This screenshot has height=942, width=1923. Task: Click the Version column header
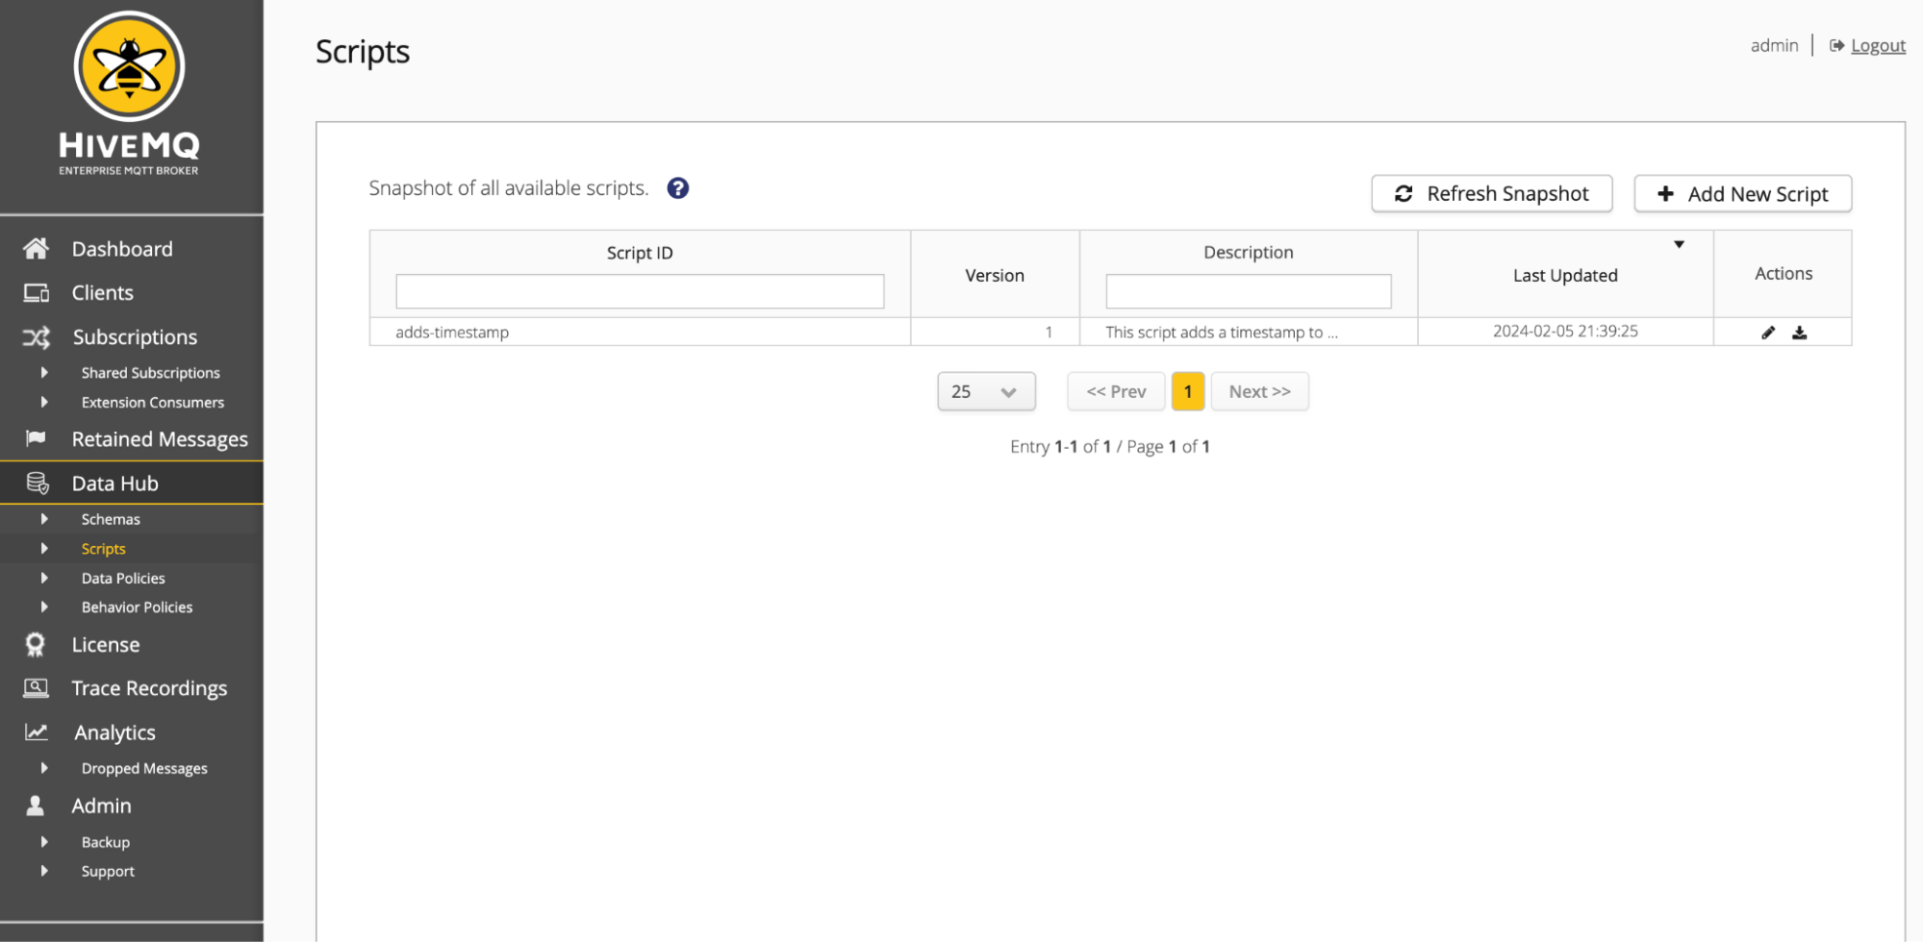pyautogui.click(x=995, y=275)
